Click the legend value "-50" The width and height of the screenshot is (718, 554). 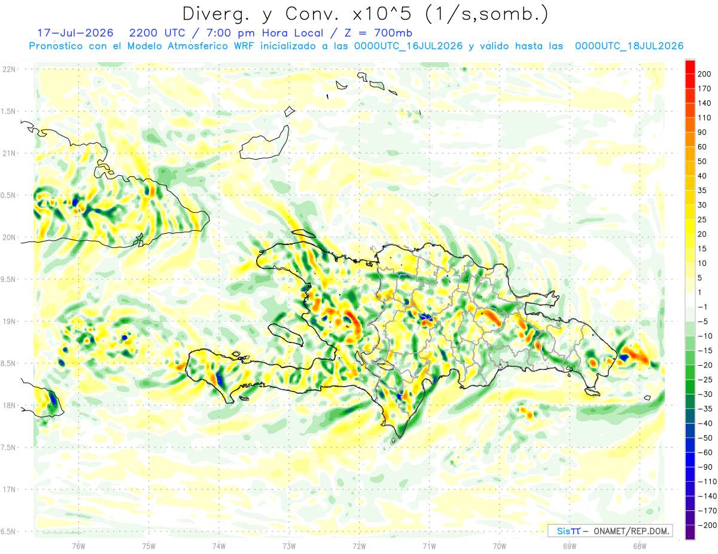point(705,438)
